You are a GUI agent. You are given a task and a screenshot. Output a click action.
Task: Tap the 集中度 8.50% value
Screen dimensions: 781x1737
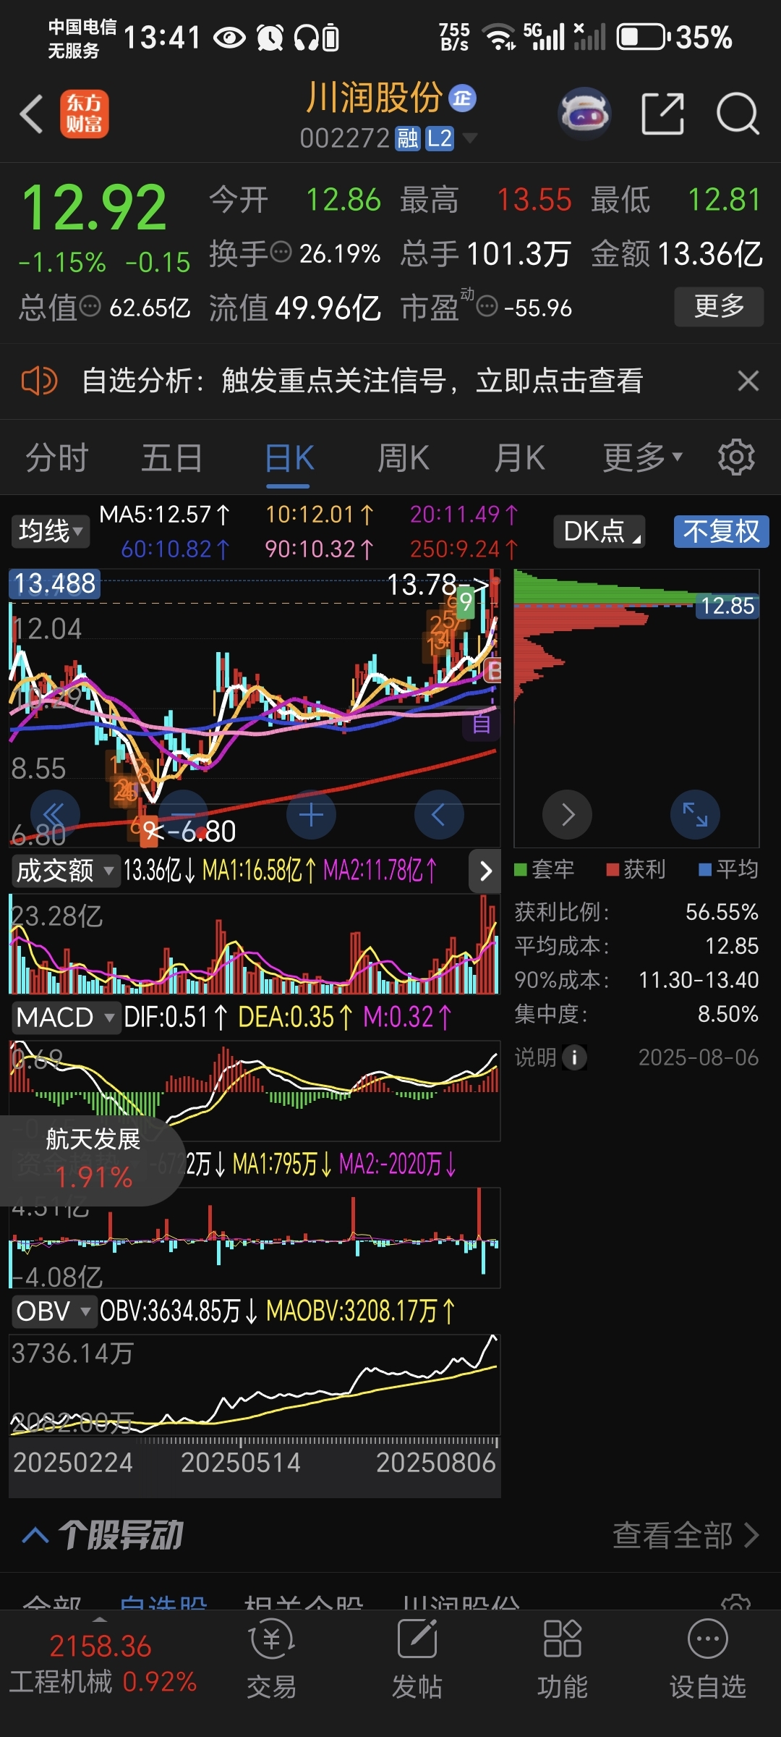pos(727,1014)
